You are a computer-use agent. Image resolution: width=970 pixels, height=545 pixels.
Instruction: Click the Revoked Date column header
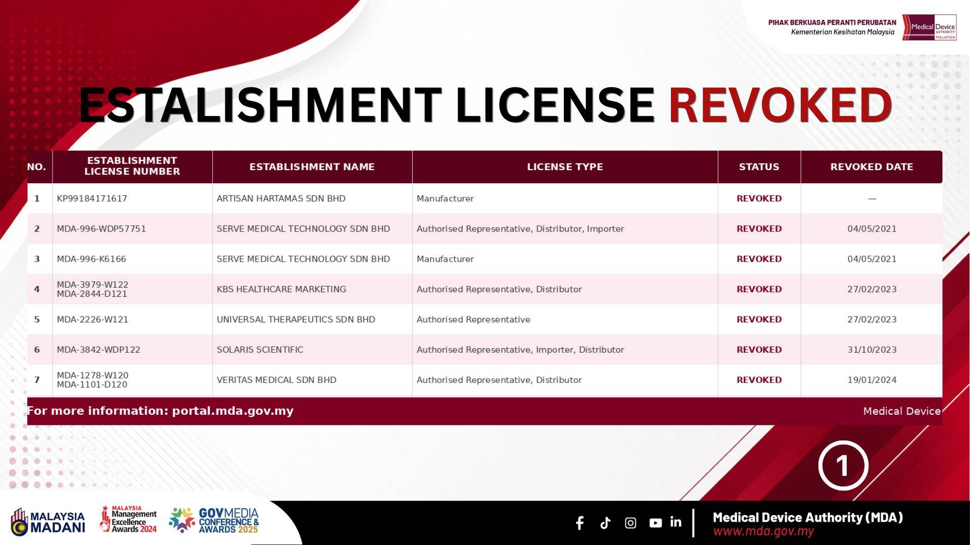coord(871,167)
